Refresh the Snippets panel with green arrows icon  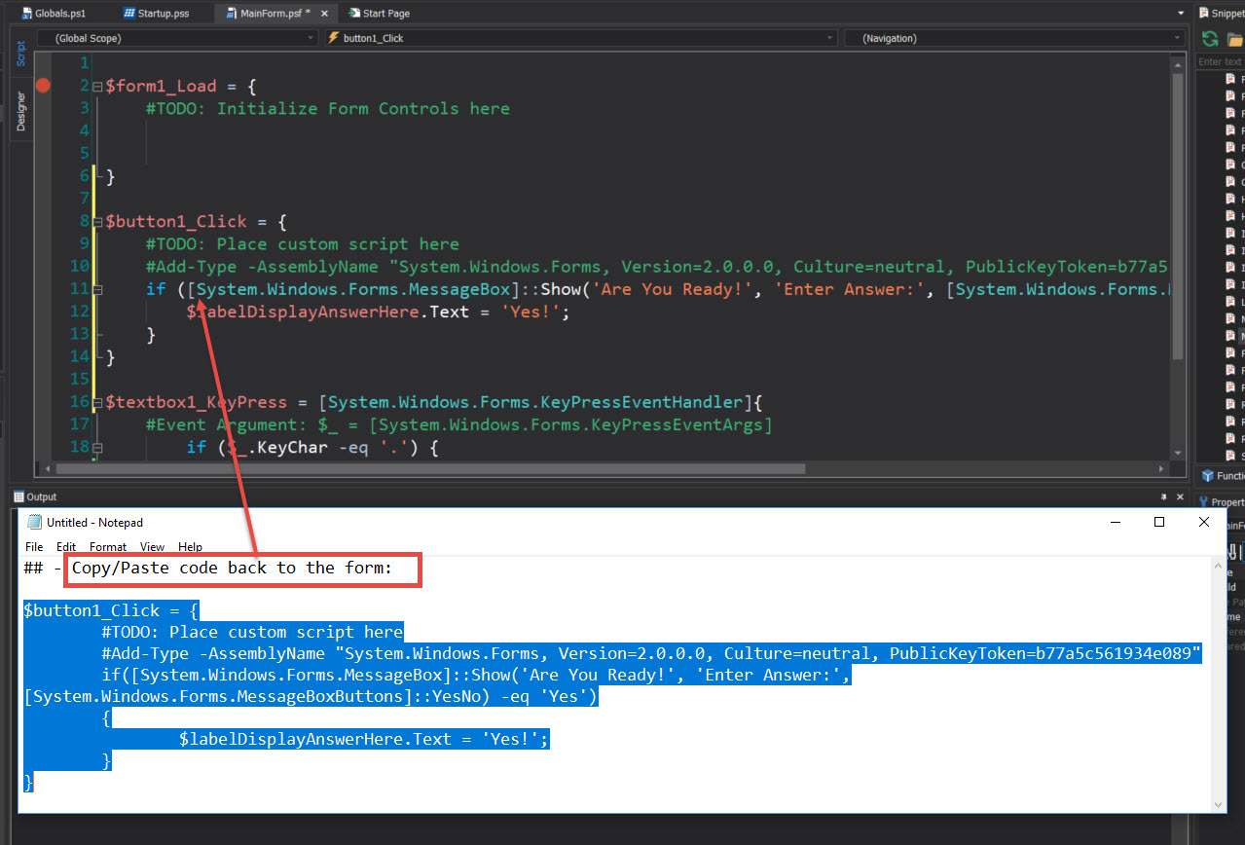(x=1210, y=39)
